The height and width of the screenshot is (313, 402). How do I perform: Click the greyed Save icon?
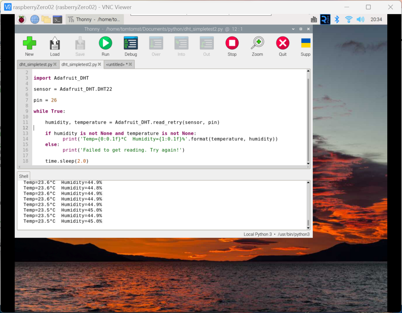click(x=80, y=43)
